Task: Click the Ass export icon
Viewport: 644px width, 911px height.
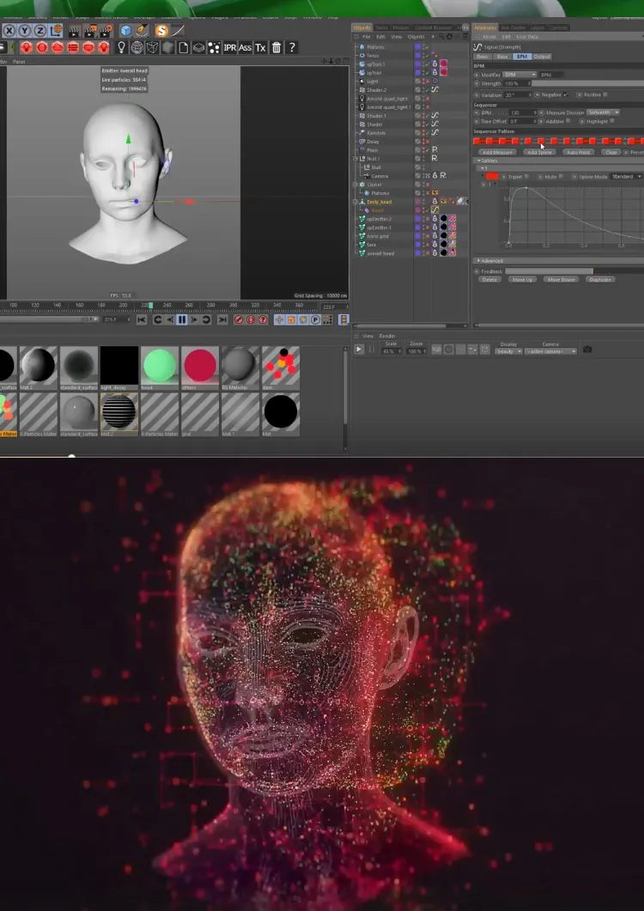Action: point(246,48)
